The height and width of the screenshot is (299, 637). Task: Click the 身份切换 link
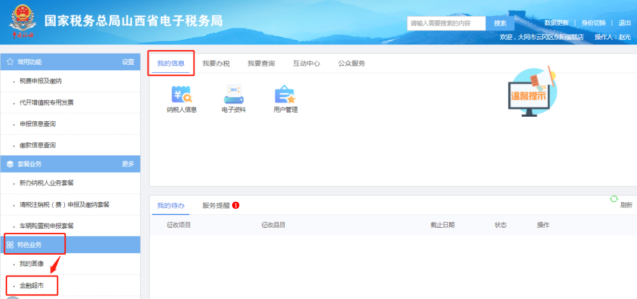[594, 23]
